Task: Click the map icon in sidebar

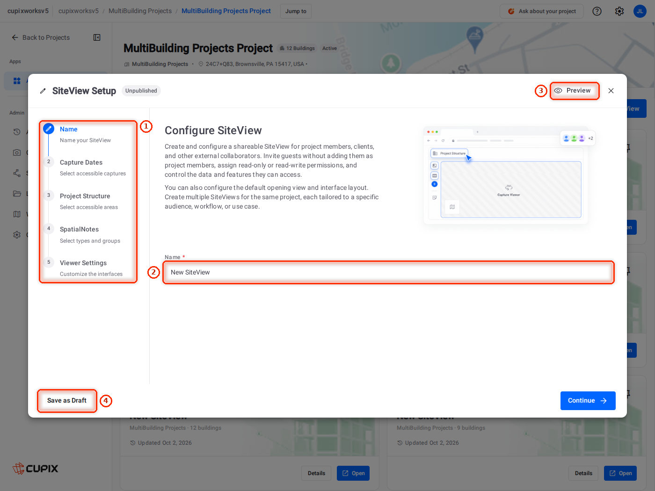Action: coord(17,214)
